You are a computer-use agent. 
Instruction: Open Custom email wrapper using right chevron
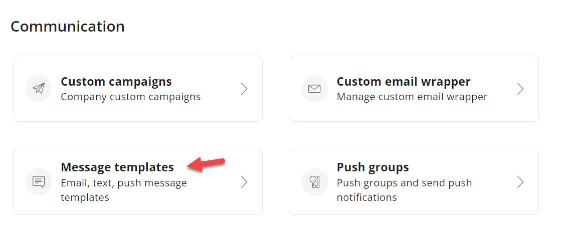point(520,89)
